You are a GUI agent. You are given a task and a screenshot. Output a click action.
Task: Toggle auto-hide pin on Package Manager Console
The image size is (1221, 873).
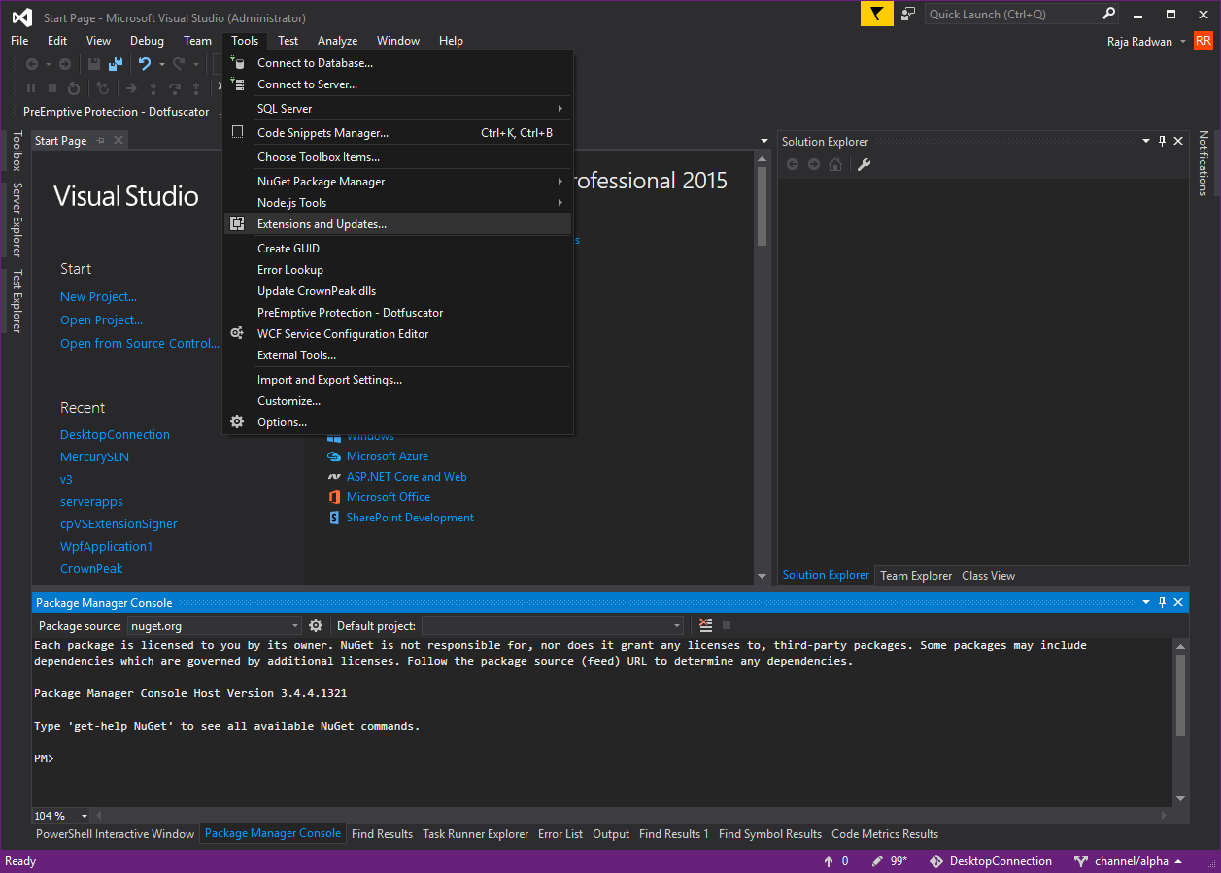tap(1162, 602)
